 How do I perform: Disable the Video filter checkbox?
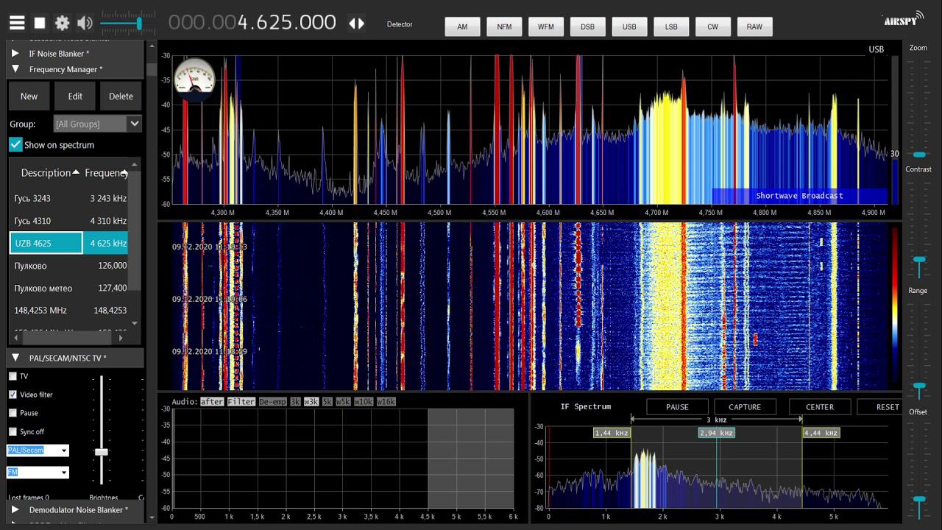point(13,395)
